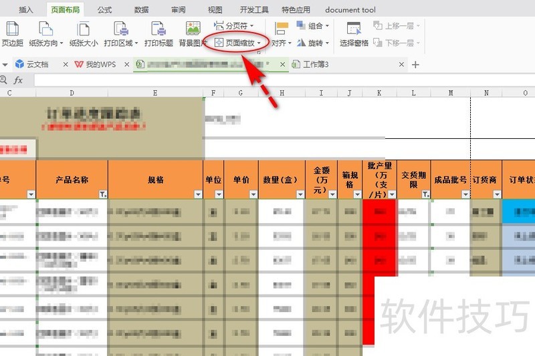Expand the 旋转 dropdown arrow
535x356 pixels.
coord(327,43)
